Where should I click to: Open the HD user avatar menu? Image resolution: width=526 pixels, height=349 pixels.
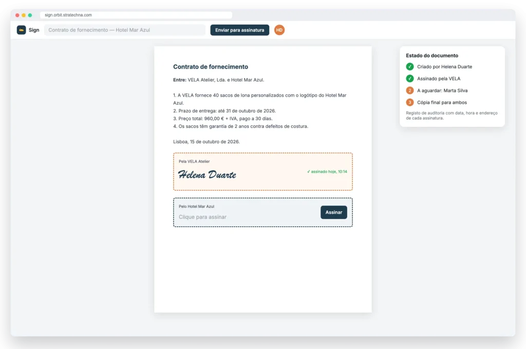point(279,30)
